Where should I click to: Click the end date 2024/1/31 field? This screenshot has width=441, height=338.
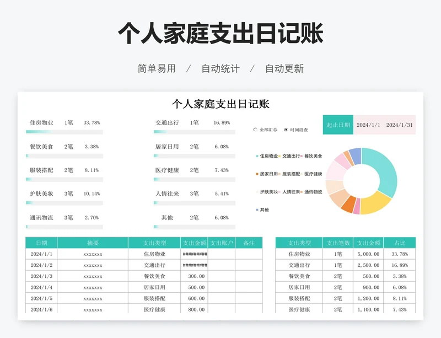[x=399, y=125]
